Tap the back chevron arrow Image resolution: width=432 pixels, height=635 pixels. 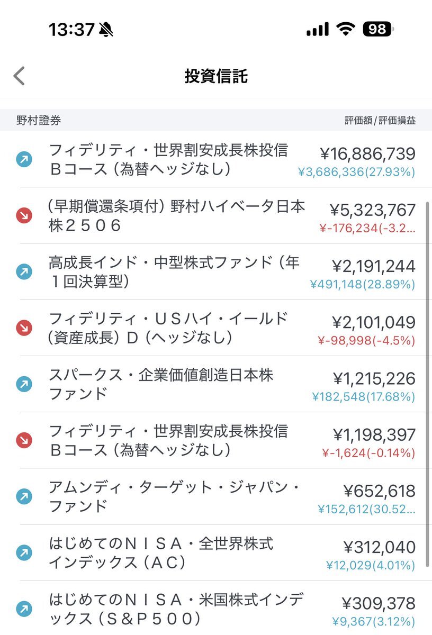tap(19, 76)
